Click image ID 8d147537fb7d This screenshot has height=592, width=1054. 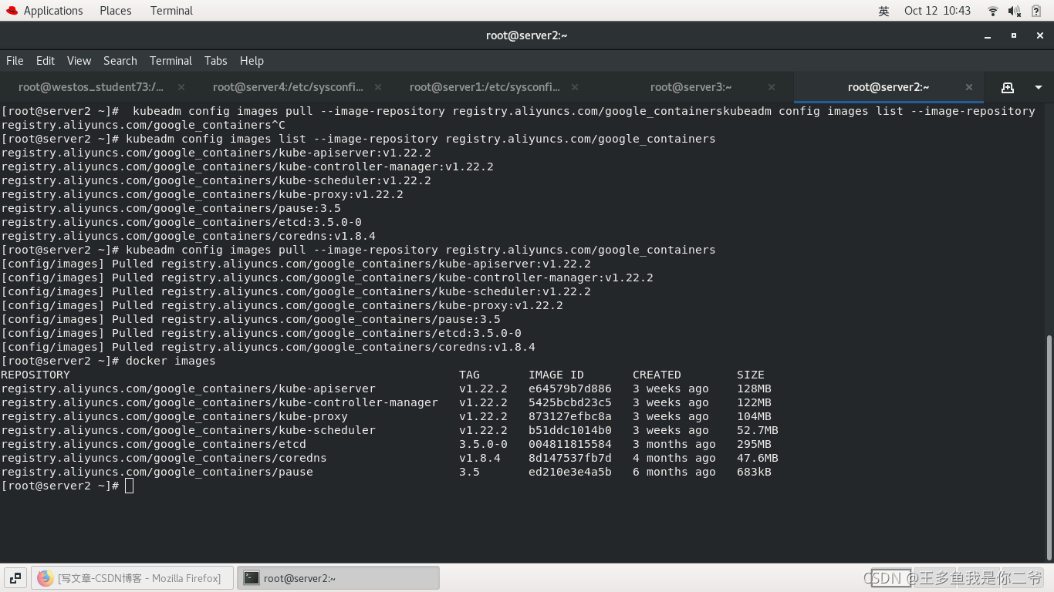pyautogui.click(x=570, y=458)
